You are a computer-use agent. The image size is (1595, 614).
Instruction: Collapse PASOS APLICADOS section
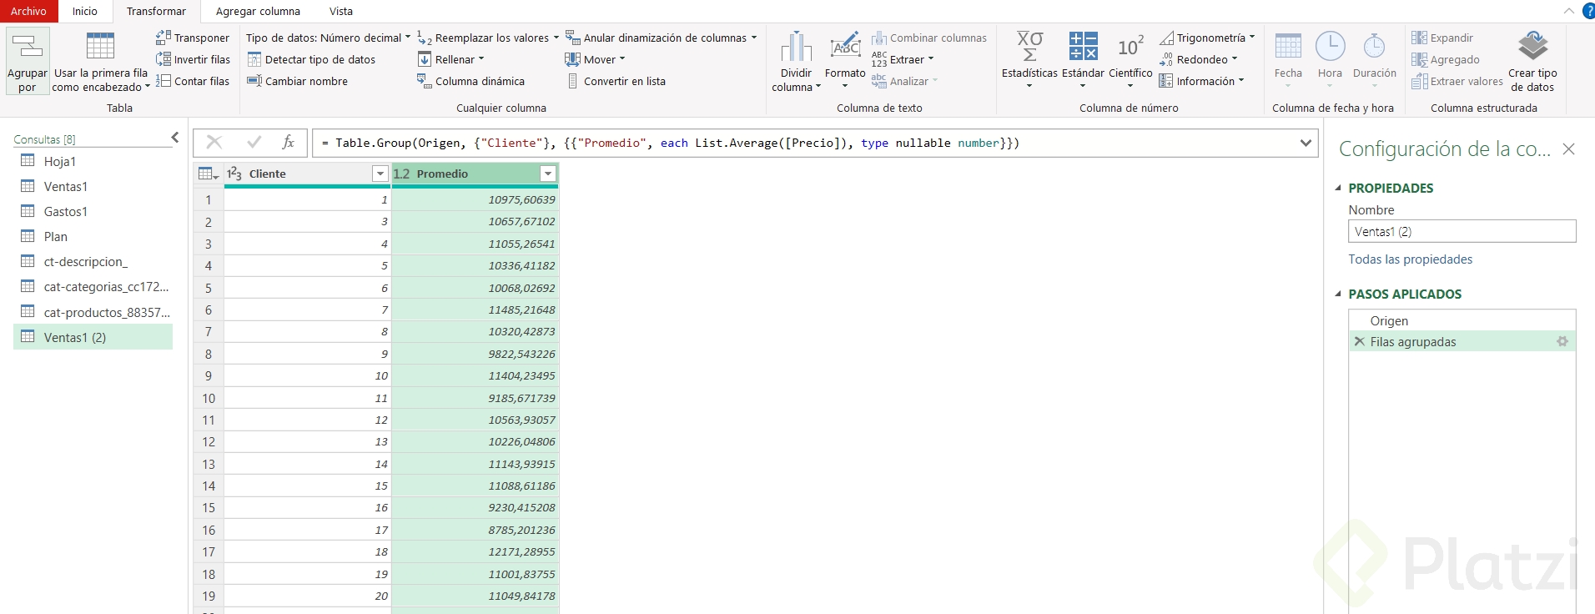click(1339, 294)
